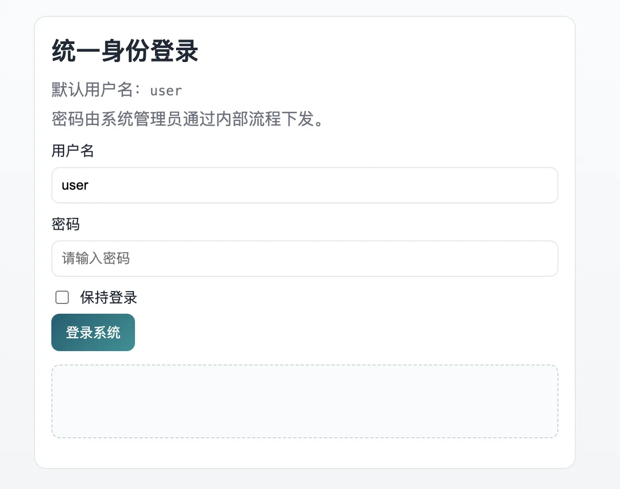The height and width of the screenshot is (489, 620).
Task: Click the empty space inside the username field
Action: click(359, 185)
